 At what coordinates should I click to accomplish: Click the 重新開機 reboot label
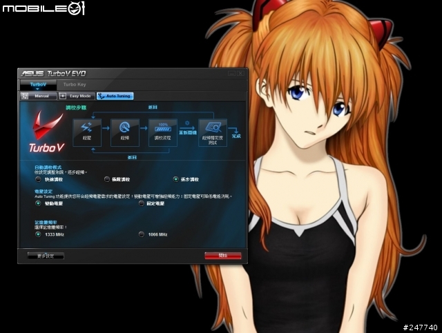point(188,132)
